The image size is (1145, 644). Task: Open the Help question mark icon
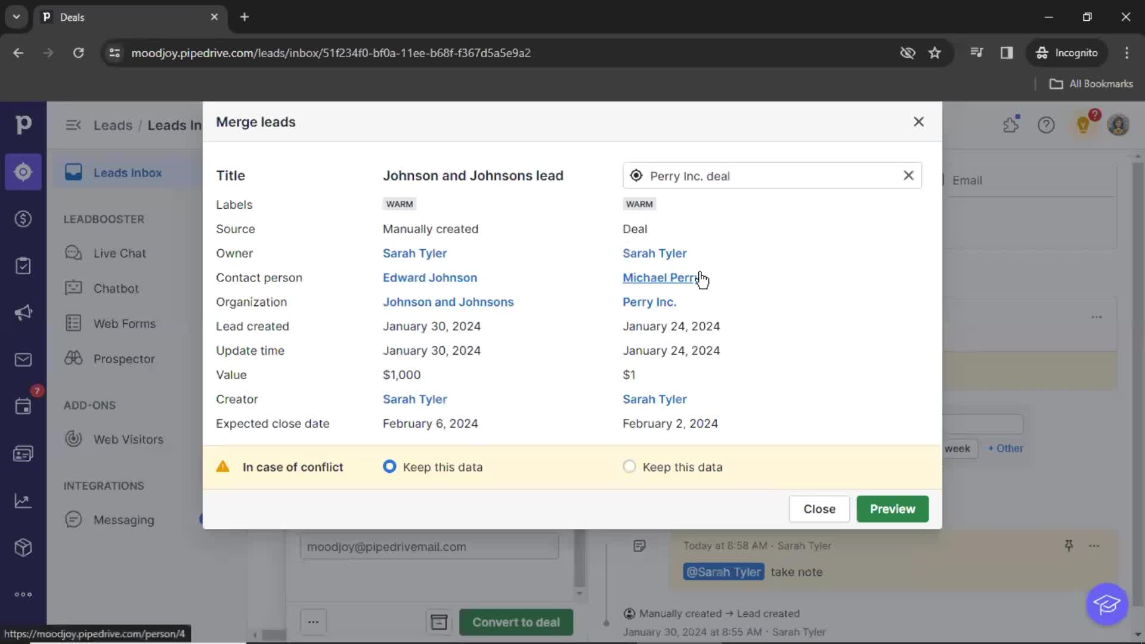click(x=1046, y=125)
